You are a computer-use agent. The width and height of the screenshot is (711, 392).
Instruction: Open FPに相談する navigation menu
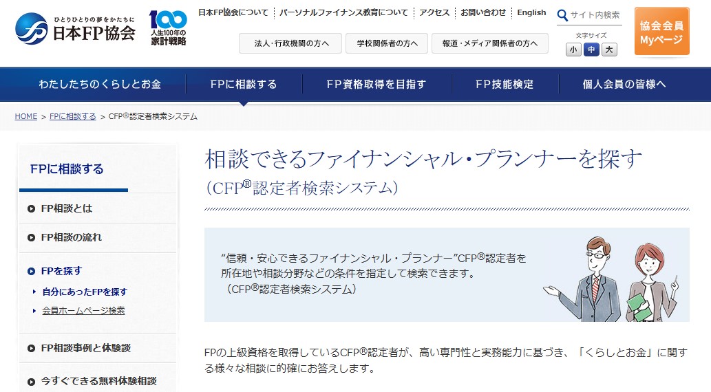click(244, 85)
